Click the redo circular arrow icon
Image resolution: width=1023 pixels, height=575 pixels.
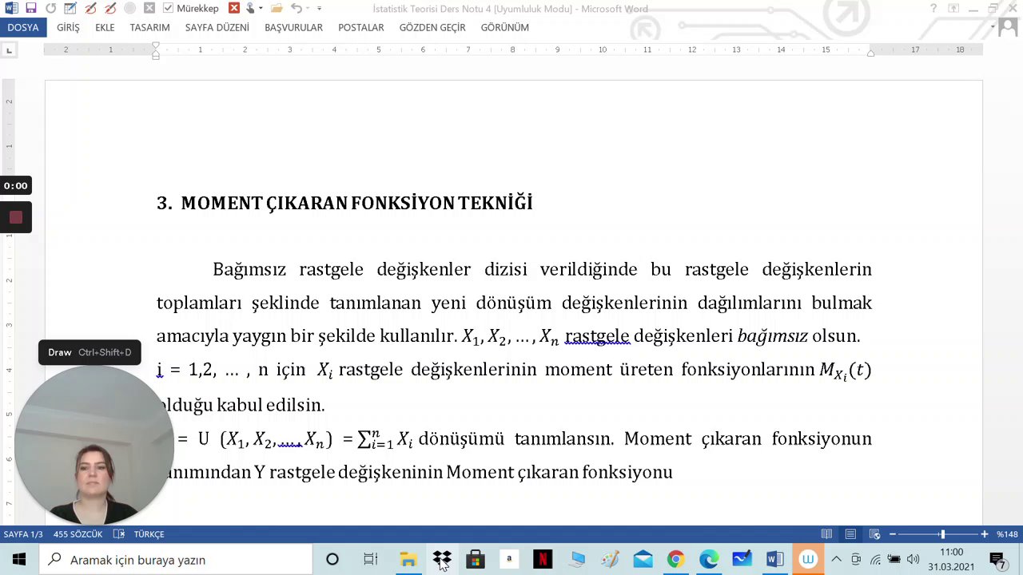tap(50, 8)
